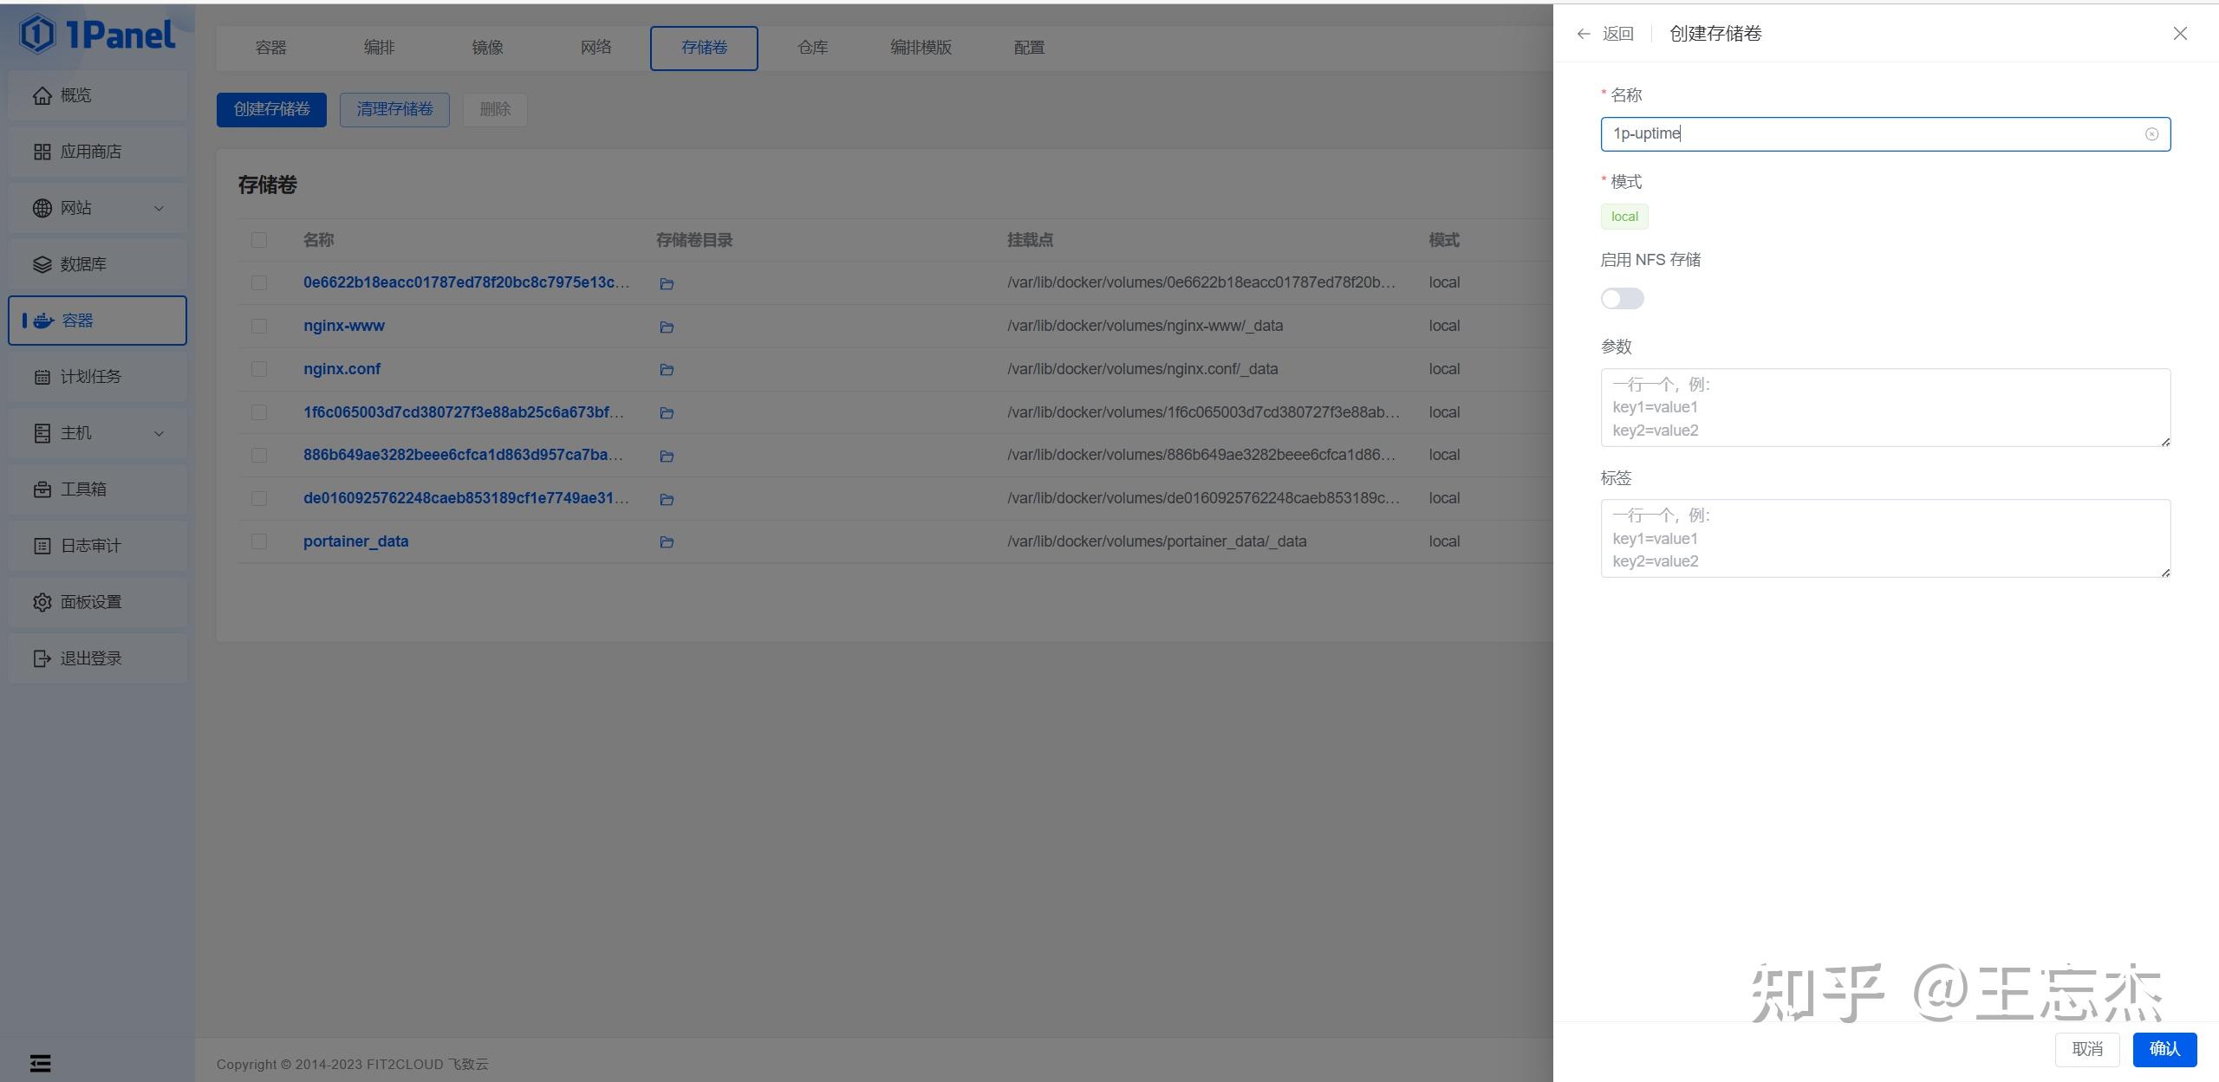
Task: Collapse sidebar with bottom-left menu icon
Action: (40, 1063)
